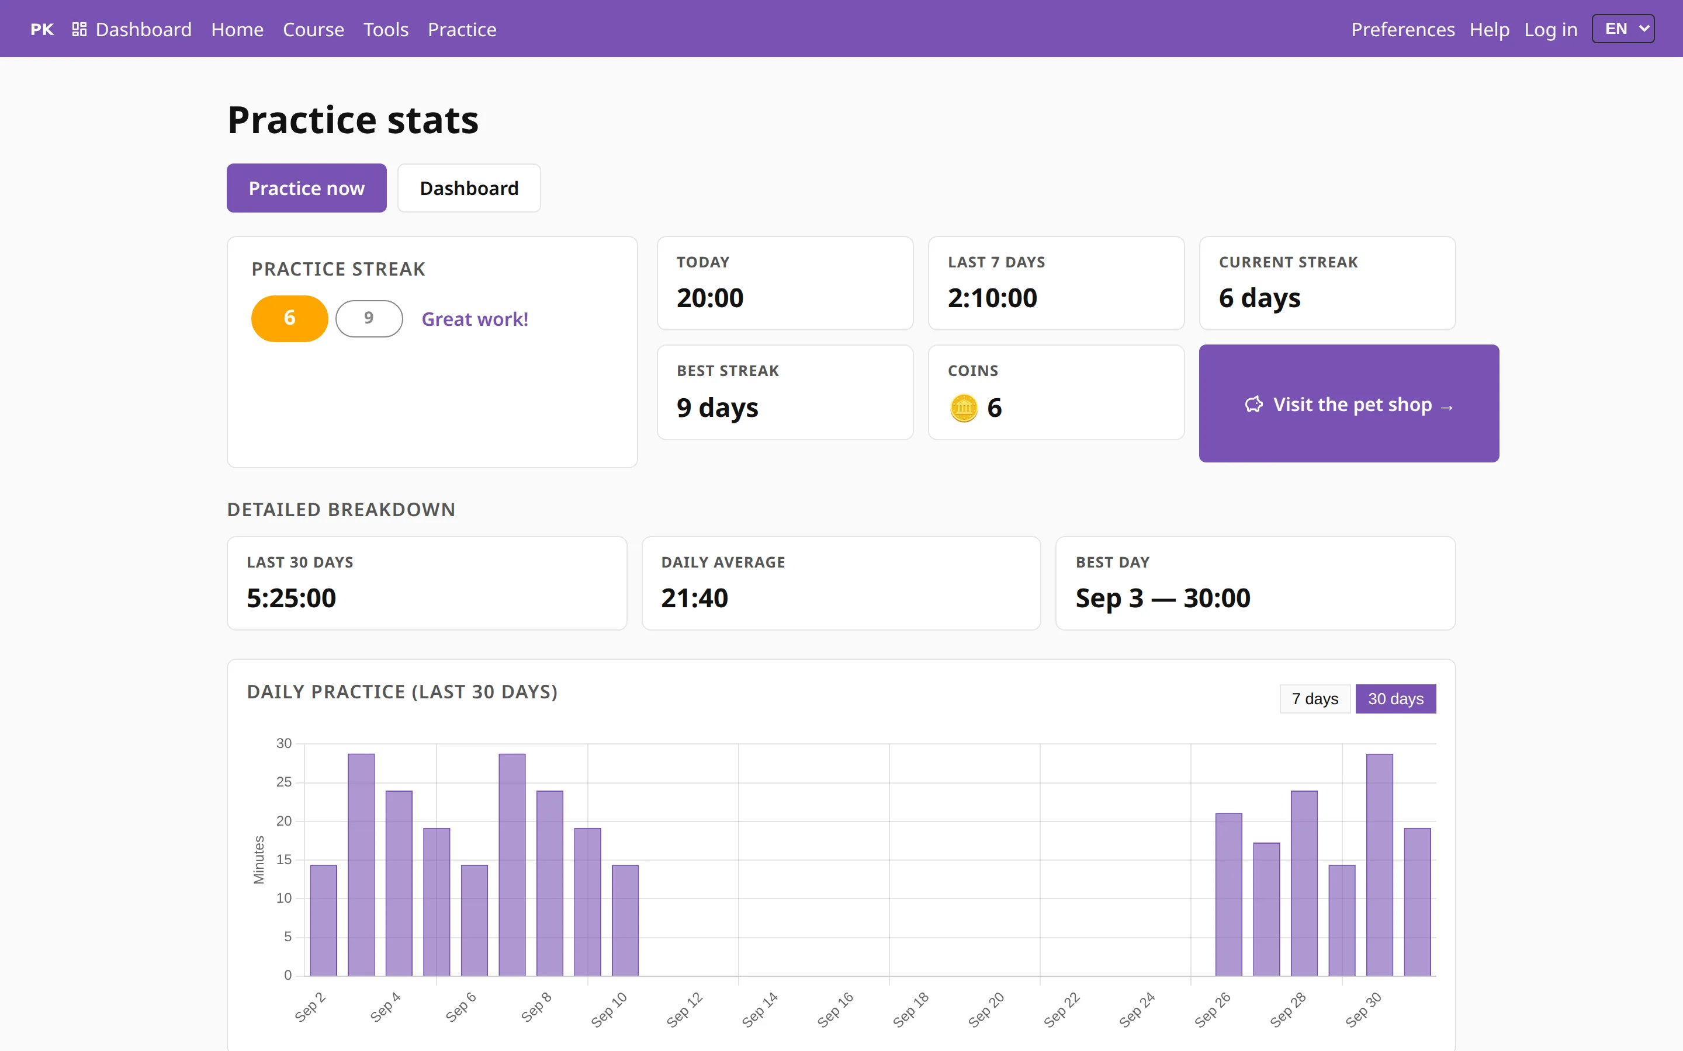The image size is (1683, 1051).
Task: Click the Sep 10 bar in the chart
Action: point(625,920)
